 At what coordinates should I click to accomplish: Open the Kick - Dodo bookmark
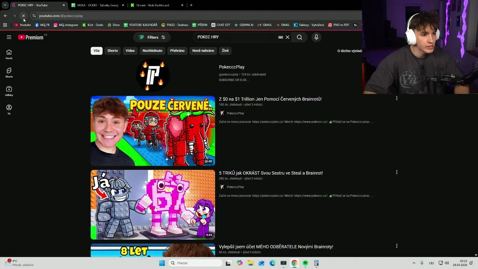93,25
